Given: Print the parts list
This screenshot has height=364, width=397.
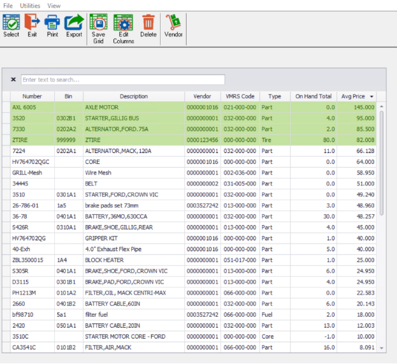Looking at the screenshot, I should [x=52, y=25].
